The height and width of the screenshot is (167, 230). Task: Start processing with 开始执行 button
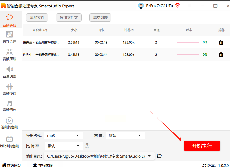click(202, 146)
